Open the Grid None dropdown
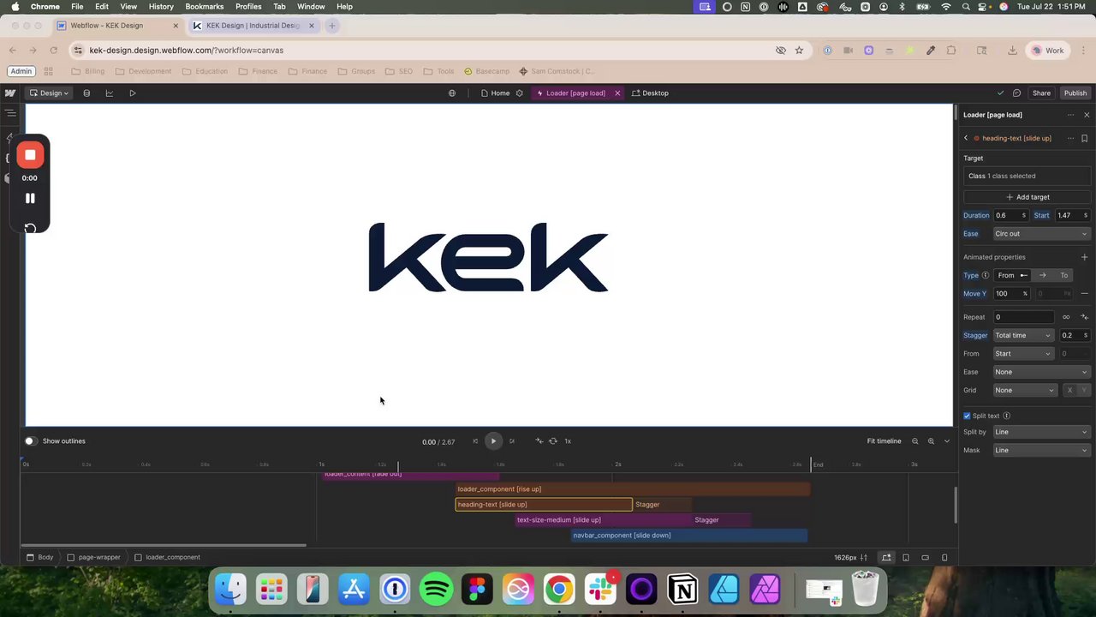This screenshot has height=617, width=1096. coord(1025,390)
